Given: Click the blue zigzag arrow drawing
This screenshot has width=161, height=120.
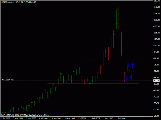Looking at the screenshot, I should (130, 72).
